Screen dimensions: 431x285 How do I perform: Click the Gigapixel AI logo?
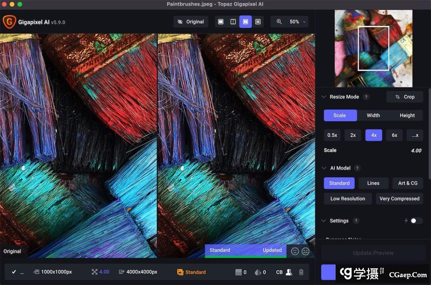click(x=9, y=22)
